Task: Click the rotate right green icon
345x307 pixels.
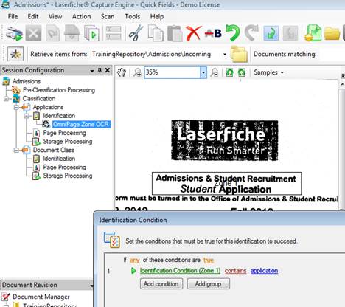Action: pyautogui.click(x=242, y=72)
